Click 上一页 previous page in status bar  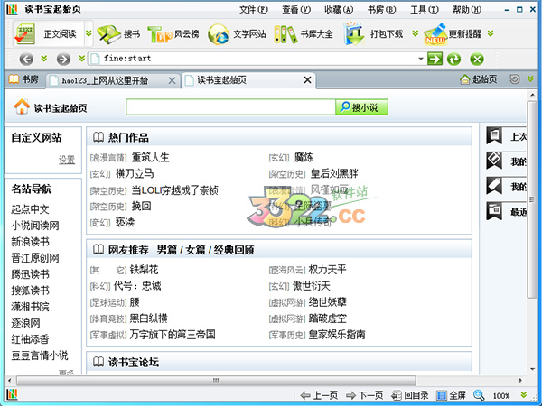point(319,395)
